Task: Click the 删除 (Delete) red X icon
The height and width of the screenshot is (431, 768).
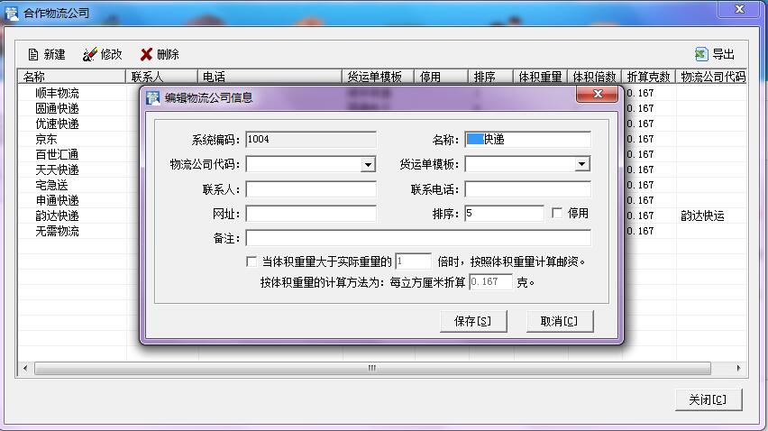Action: [146, 54]
